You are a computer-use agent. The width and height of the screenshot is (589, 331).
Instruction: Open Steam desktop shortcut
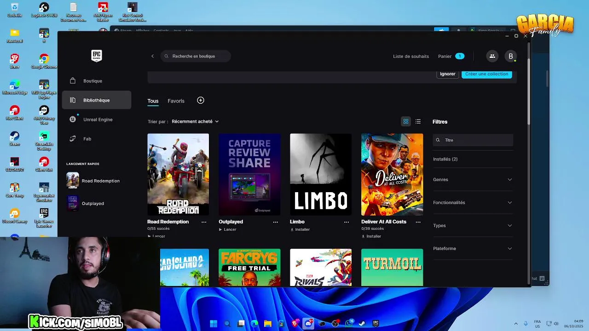[x=15, y=139]
